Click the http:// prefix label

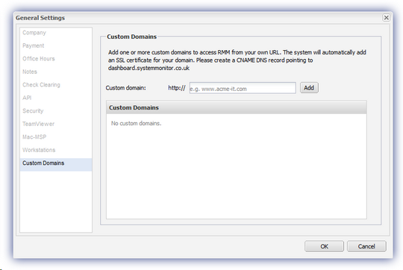(177, 88)
